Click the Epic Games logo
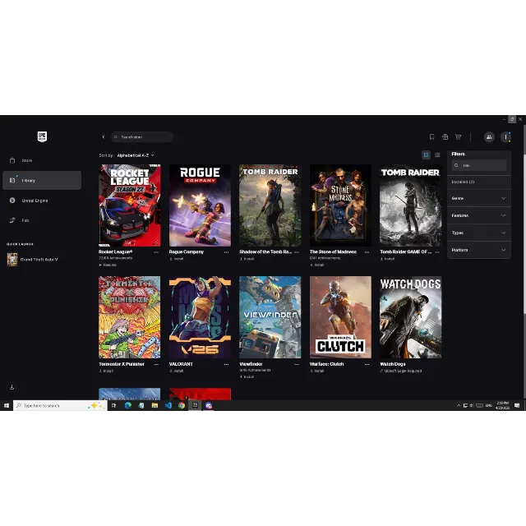Screen dimensions: 526x526 coord(42,136)
